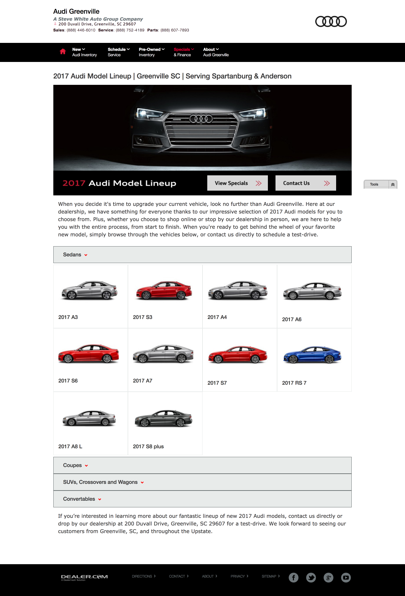Click the About footer link
Viewport: 405px width, 596px height.
coord(209,576)
